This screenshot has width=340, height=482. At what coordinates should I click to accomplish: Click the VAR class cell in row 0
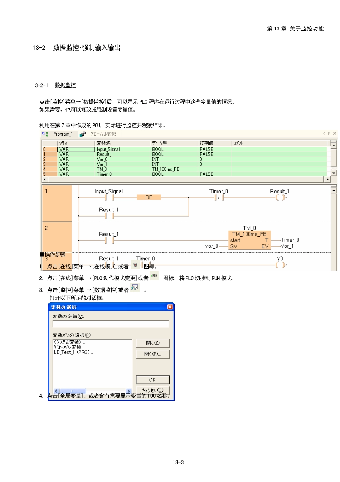pos(76,150)
